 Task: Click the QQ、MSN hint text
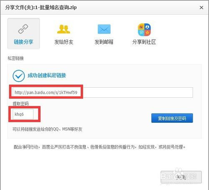[47, 129]
